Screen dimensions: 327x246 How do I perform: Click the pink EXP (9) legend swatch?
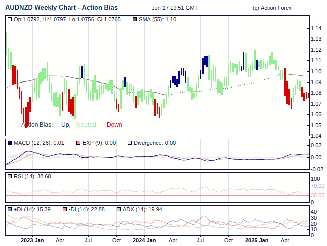pos(78,143)
